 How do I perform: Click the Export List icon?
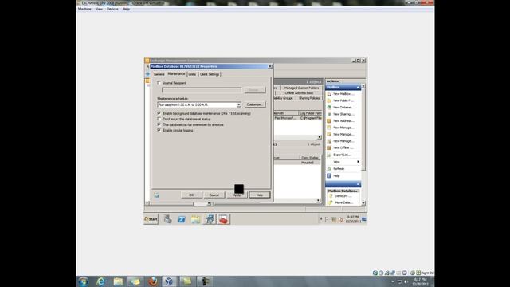tap(329, 155)
